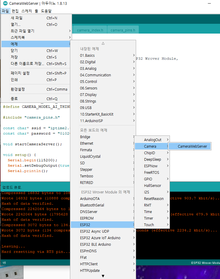Load the CameraWebServer example sketch
This screenshot has width=220, height=279.
tap(189, 146)
